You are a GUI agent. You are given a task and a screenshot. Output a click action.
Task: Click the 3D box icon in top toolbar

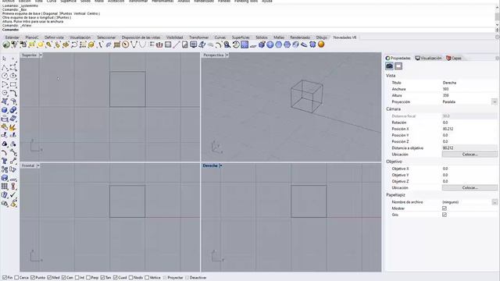point(262,44)
